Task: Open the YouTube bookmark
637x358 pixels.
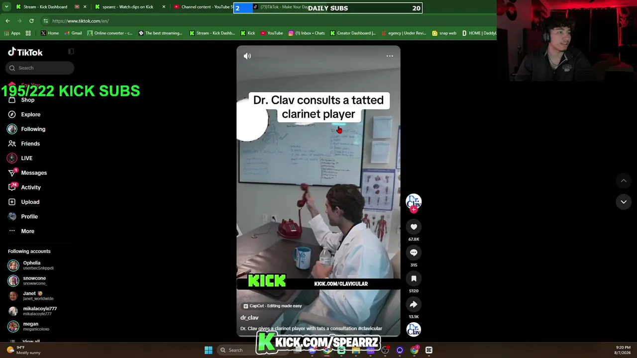Action: coord(272,33)
